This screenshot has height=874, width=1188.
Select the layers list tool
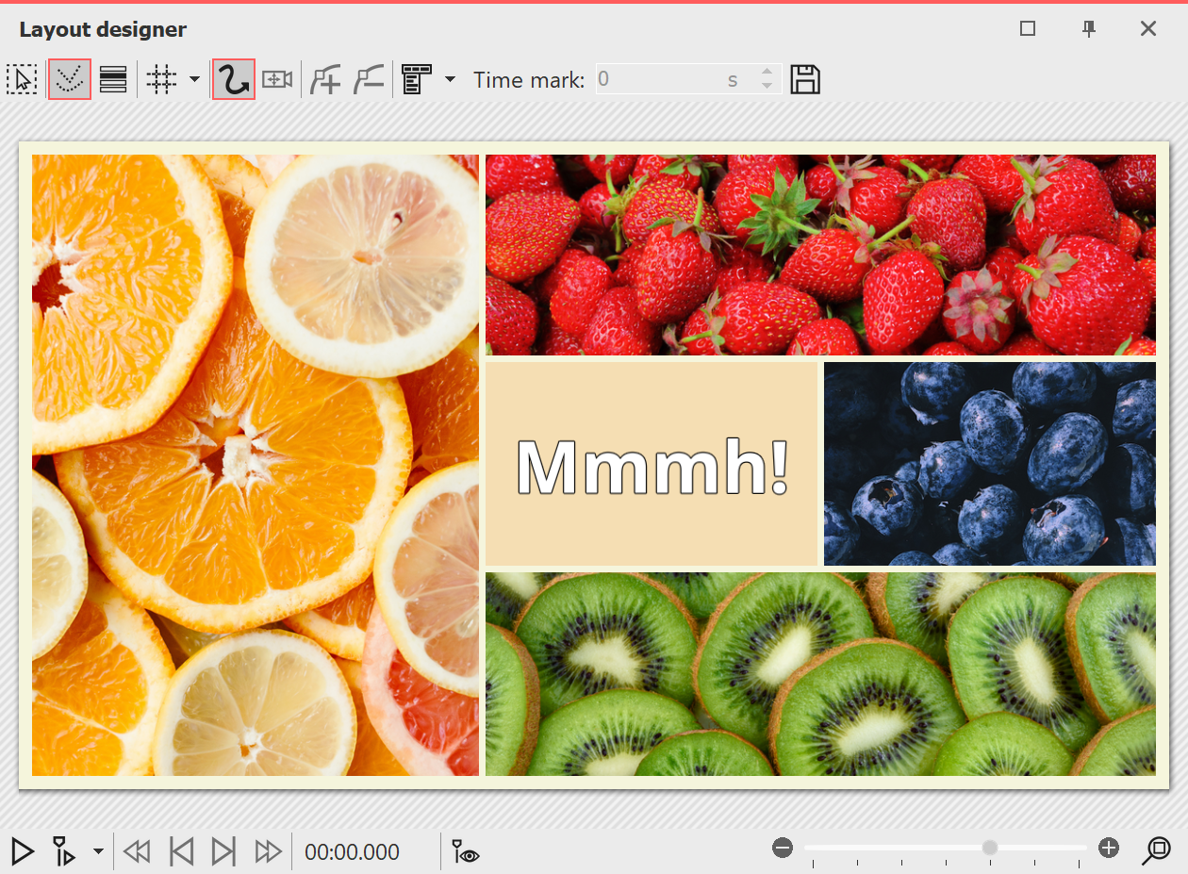(x=112, y=79)
